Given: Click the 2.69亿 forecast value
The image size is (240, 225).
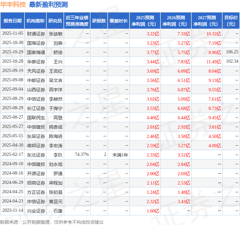Looking at the screenshot, I should coord(184,174).
